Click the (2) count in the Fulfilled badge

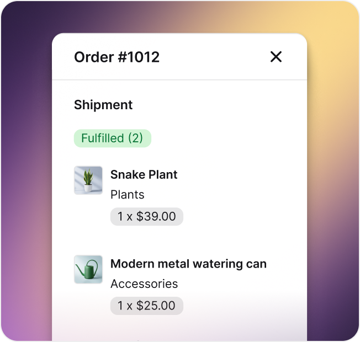click(x=135, y=138)
